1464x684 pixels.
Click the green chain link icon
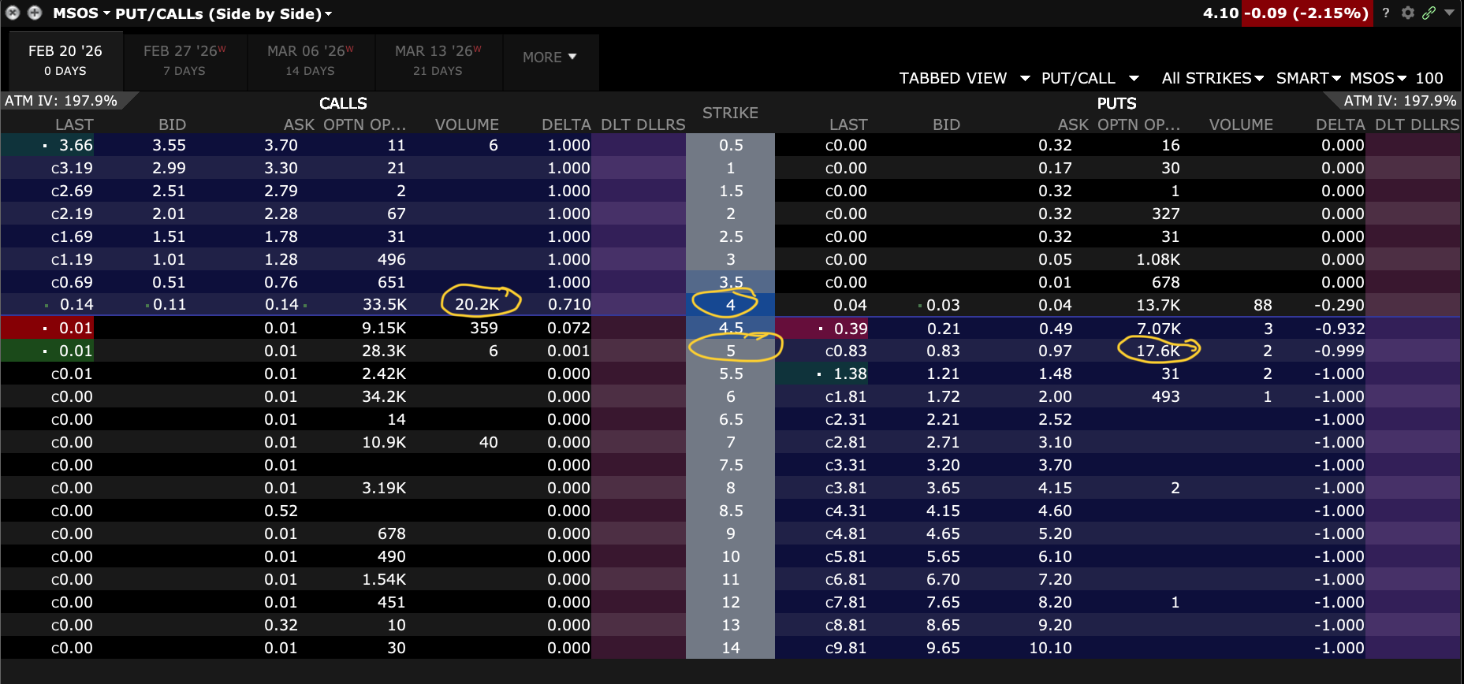coord(1429,13)
